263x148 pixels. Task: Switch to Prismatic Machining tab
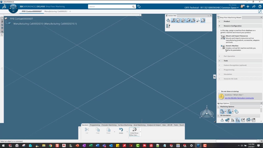(x=109, y=125)
